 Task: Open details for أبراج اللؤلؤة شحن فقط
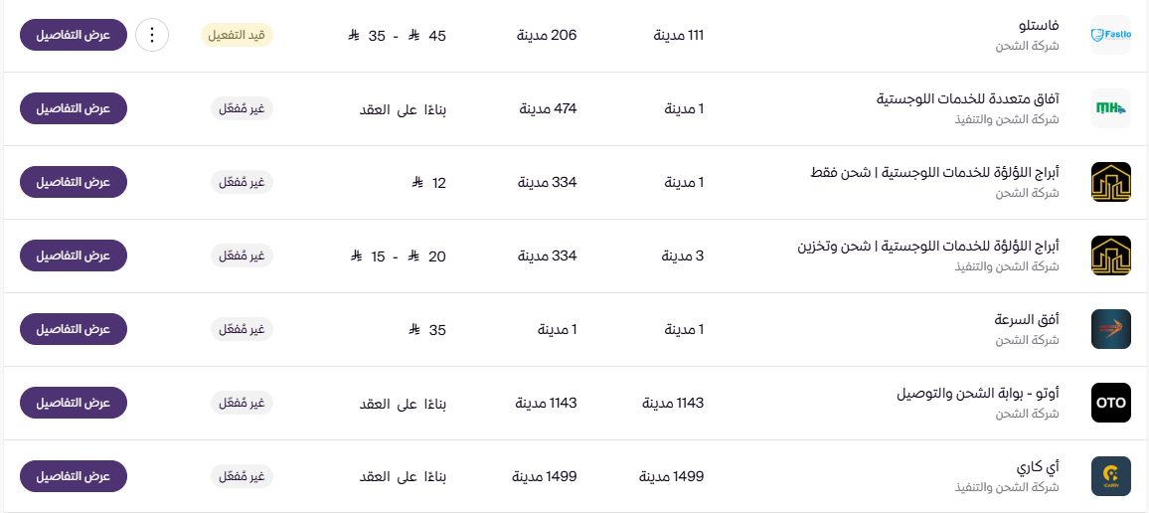(x=74, y=182)
